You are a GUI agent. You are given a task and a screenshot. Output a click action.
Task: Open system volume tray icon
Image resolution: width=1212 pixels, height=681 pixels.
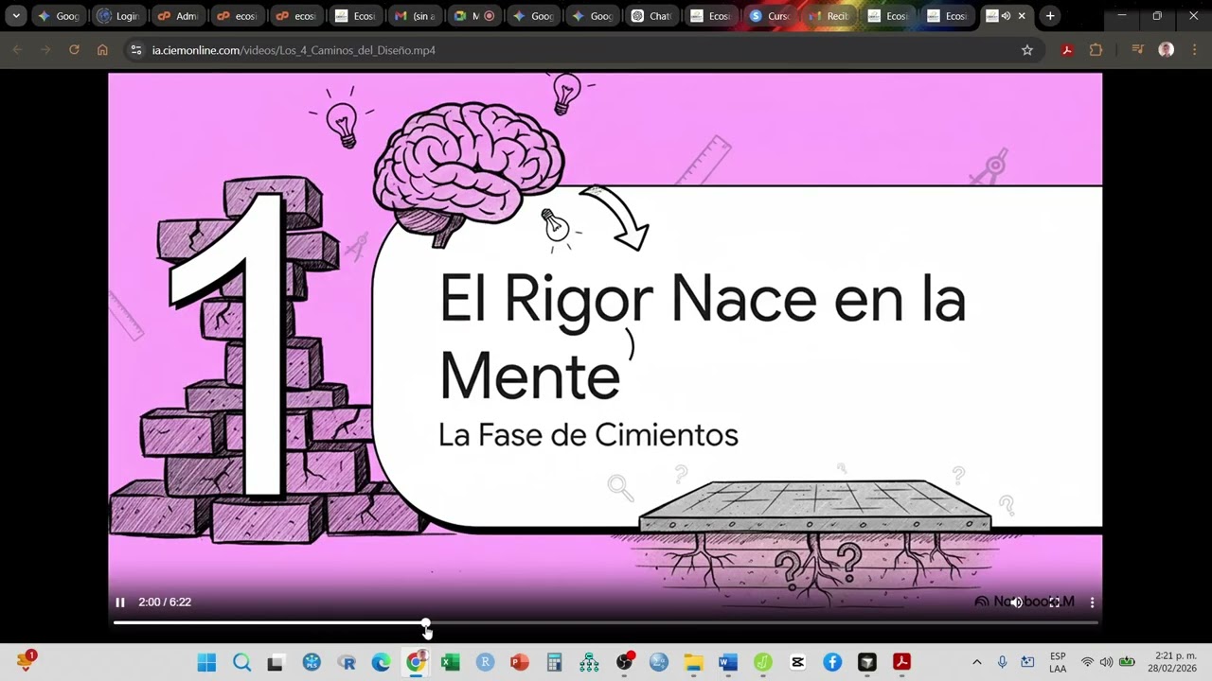[x=1106, y=662]
